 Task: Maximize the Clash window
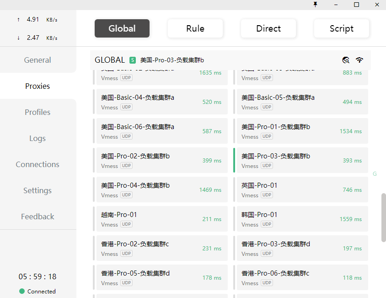pyautogui.click(x=356, y=5)
